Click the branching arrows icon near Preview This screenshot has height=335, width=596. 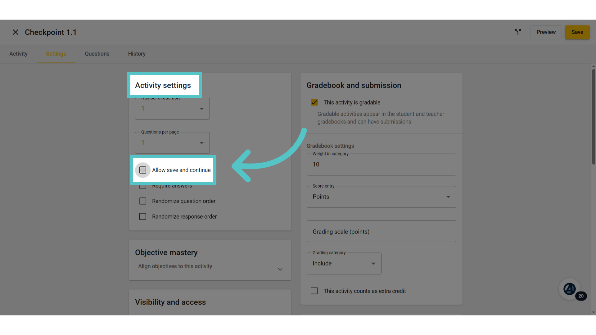pos(518,32)
